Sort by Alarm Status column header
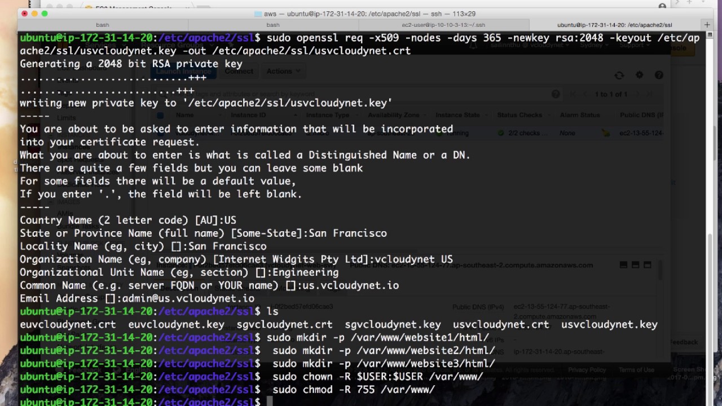The width and height of the screenshot is (722, 406). (x=580, y=115)
